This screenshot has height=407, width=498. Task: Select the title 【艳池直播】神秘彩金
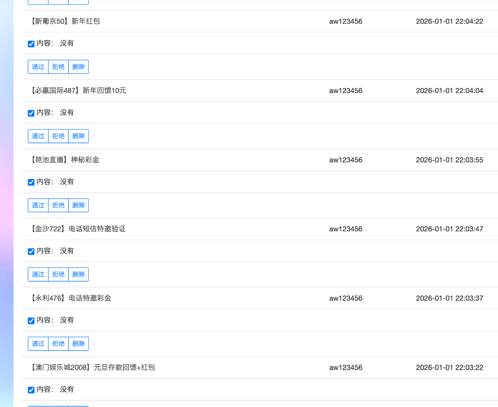click(x=64, y=160)
